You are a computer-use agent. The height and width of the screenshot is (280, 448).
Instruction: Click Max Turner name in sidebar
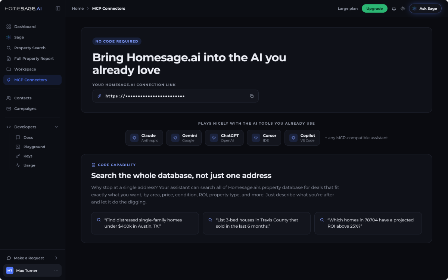pos(27,270)
